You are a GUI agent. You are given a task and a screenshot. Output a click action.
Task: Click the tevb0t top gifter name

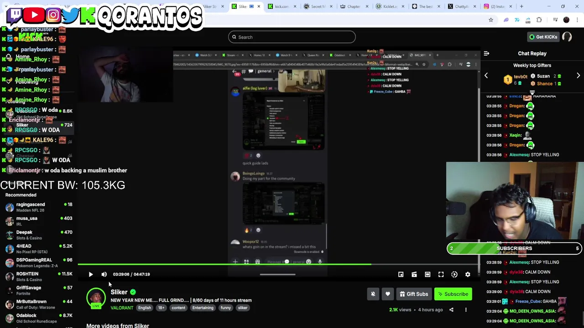point(521,77)
